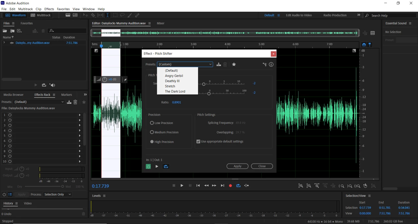The width and height of the screenshot is (418, 224).
Task: Open Effects Rack presets (Default) dropdown
Action: coord(39,102)
